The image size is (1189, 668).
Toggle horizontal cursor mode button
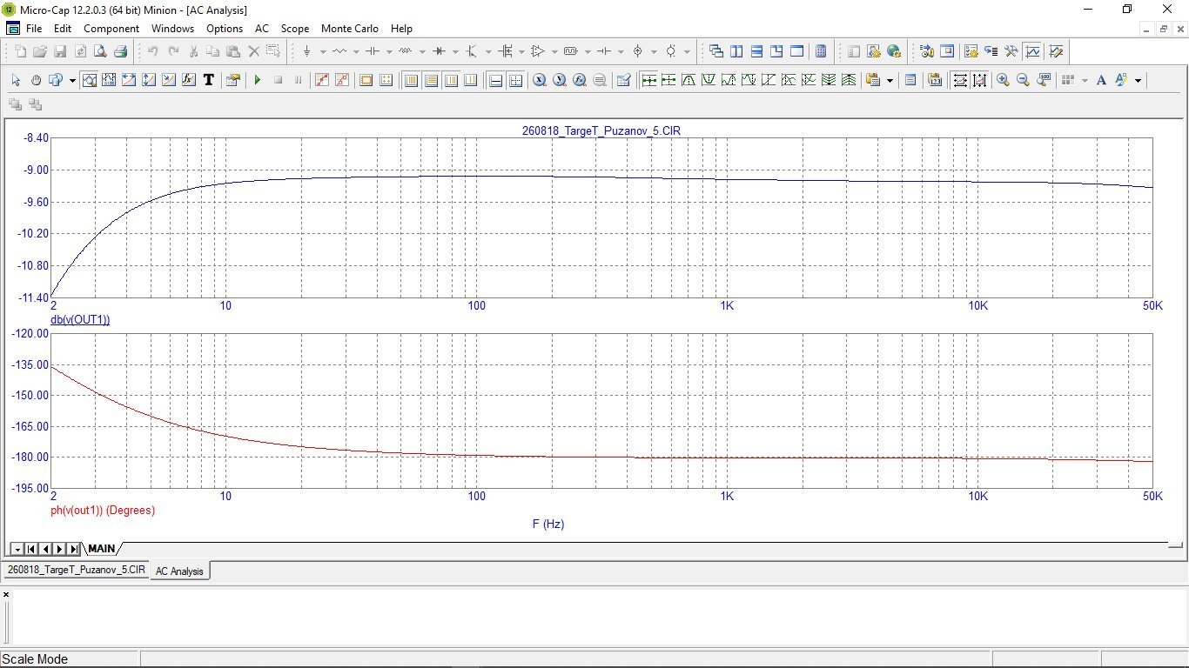[x=515, y=80]
